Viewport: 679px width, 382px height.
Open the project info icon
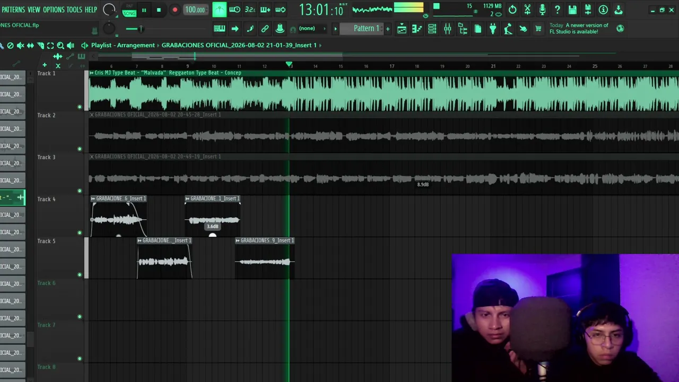[x=603, y=10]
